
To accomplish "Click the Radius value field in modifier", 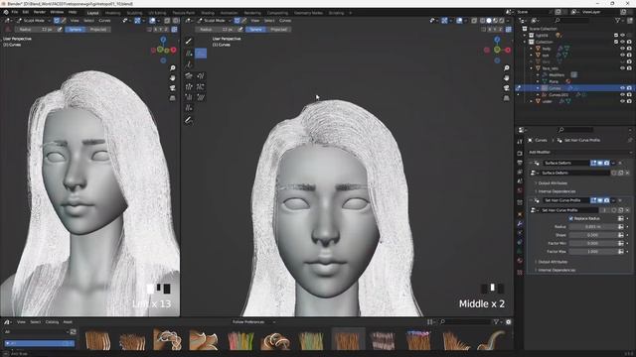I will pos(592,227).
